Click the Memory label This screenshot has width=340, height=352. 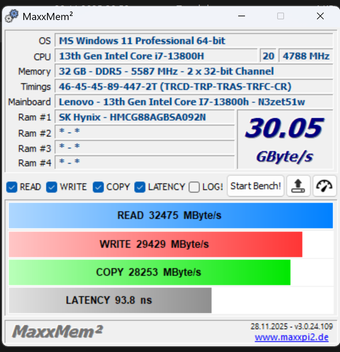pyautogui.click(x=35, y=71)
